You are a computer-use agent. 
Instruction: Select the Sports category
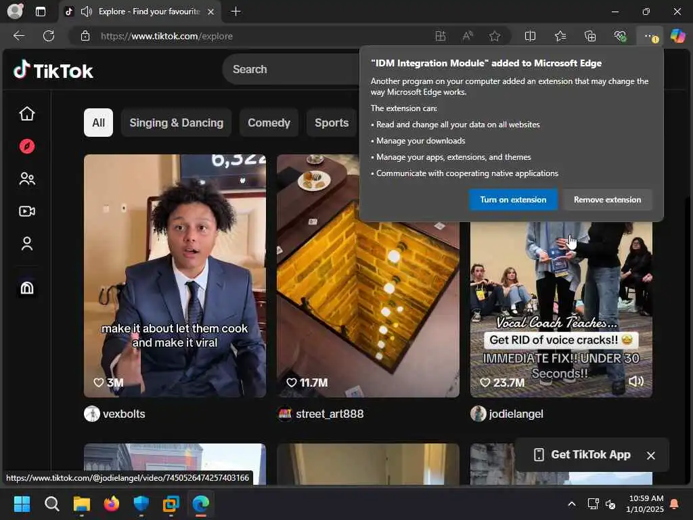pyautogui.click(x=332, y=123)
